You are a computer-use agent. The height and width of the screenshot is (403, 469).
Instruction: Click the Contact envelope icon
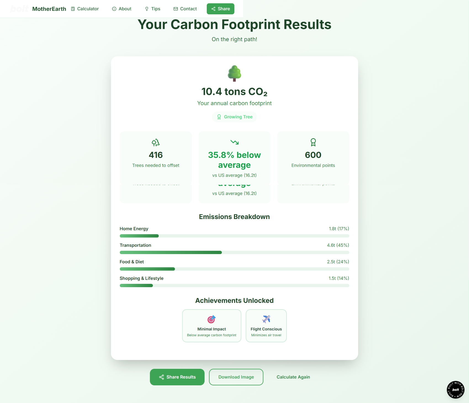click(x=176, y=9)
